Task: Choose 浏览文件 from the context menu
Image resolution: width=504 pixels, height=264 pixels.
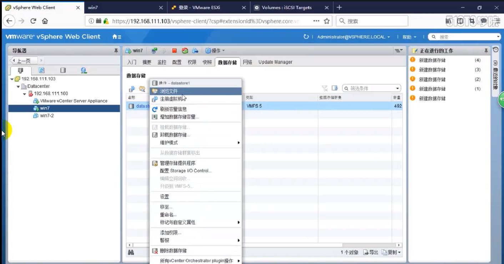Action: (x=195, y=91)
